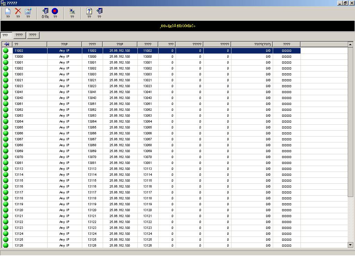The height and width of the screenshot is (256, 355).
Task: Click Any IP in row 13116
Action: click(x=64, y=187)
